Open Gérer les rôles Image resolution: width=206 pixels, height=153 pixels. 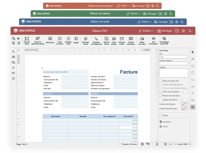pyautogui.click(x=142, y=41)
